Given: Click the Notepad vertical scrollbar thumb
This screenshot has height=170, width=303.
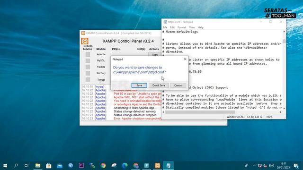Looking at the screenshot, I should 284,41.
